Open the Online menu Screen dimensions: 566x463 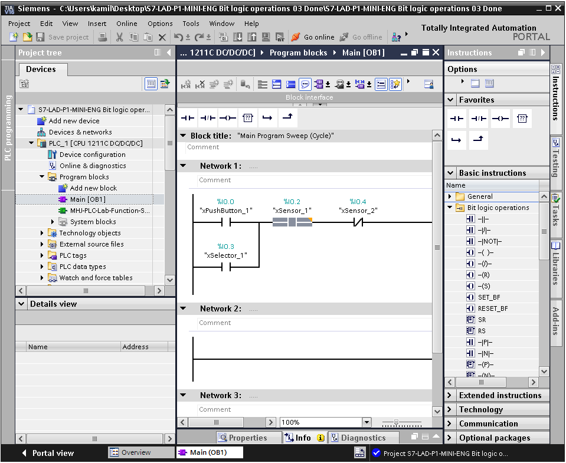[x=127, y=24]
